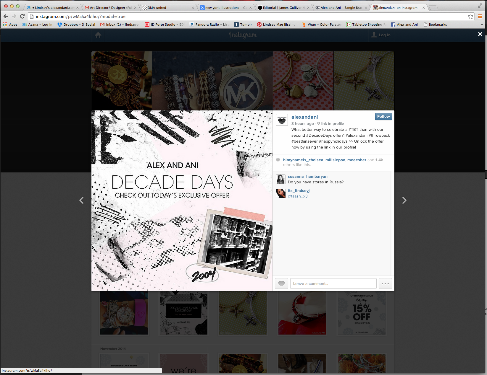This screenshot has width=487, height=375.
Task: Click susanna_hambaryan's comment avatar
Action: (x=281, y=179)
